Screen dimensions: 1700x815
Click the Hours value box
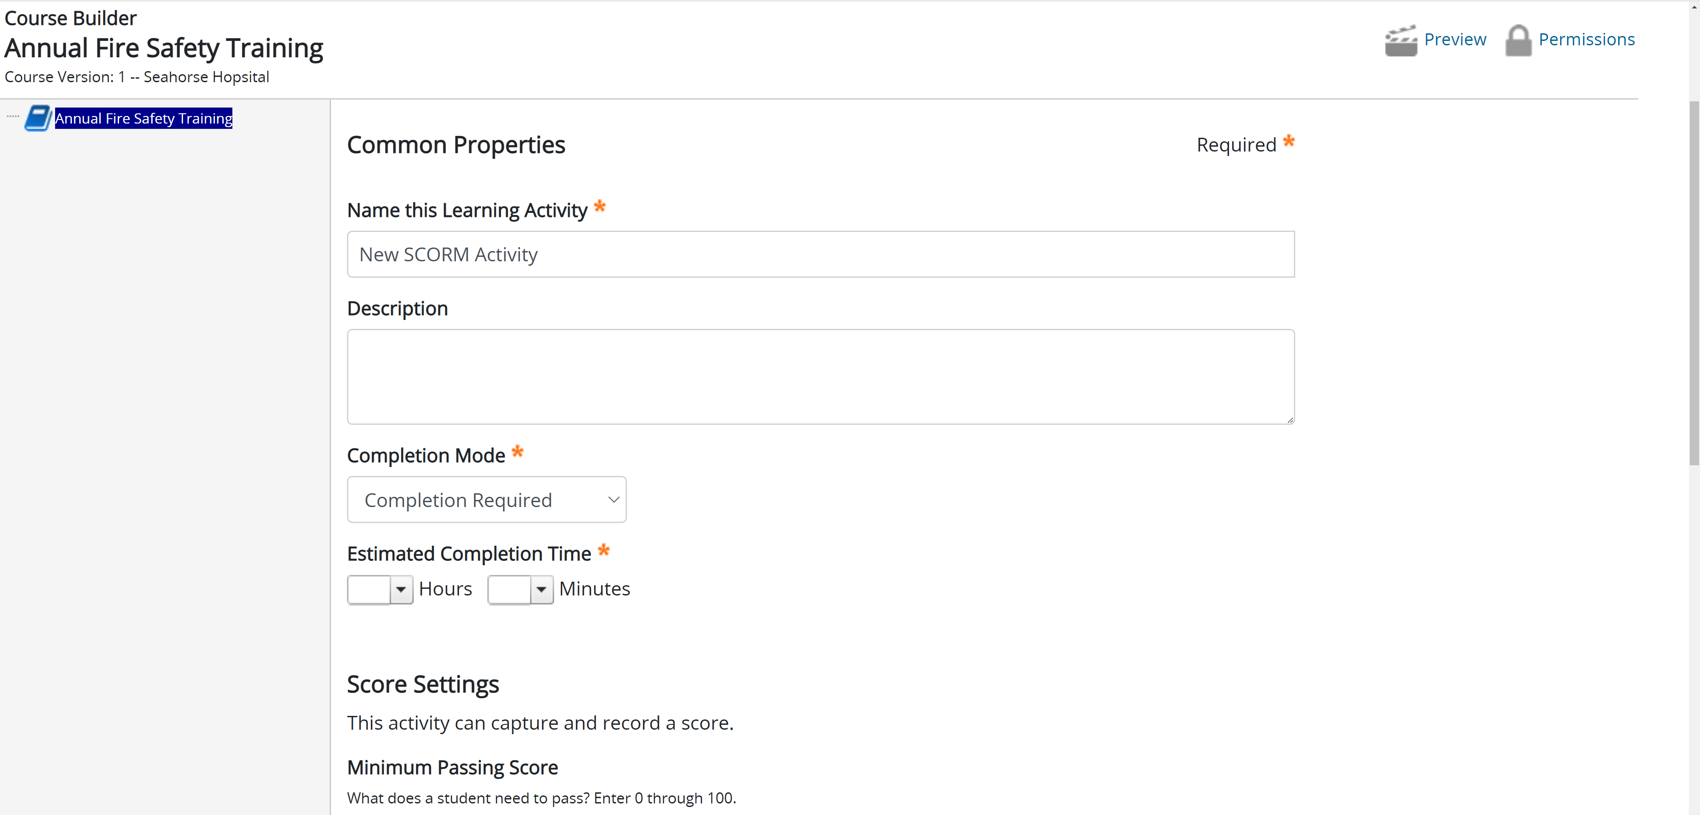369,589
